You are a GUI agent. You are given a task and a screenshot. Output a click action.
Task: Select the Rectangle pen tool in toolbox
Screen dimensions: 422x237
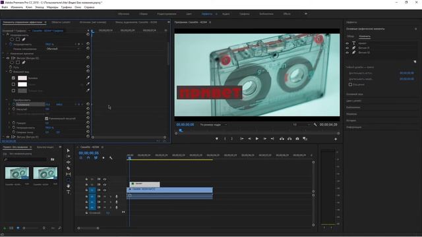coord(69,180)
